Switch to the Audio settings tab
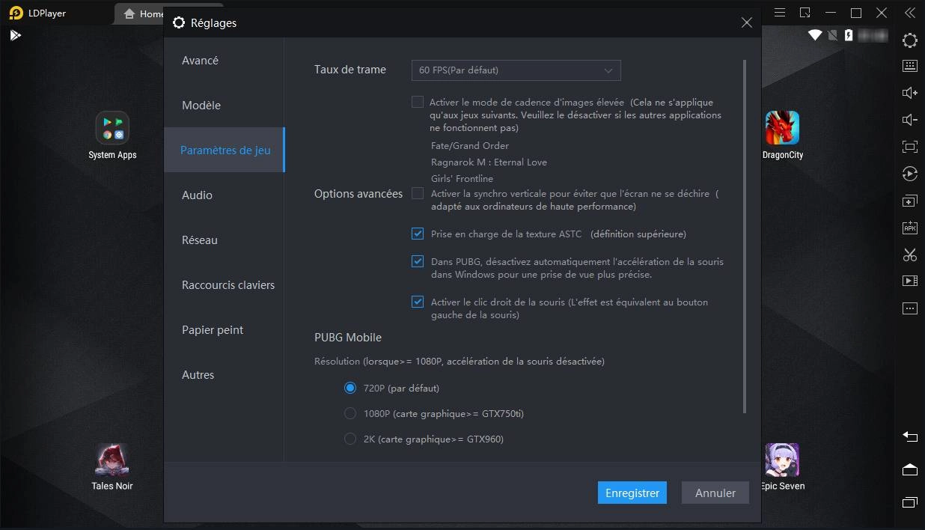This screenshot has width=925, height=530. (x=198, y=195)
